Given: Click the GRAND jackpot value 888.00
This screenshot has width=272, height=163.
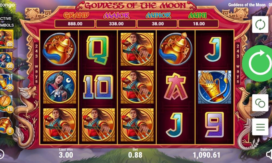Looking at the screenshot, I should coord(75,24).
